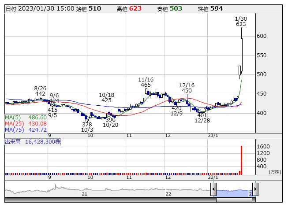Click the selected blue range in overview chart

click(x=234, y=193)
